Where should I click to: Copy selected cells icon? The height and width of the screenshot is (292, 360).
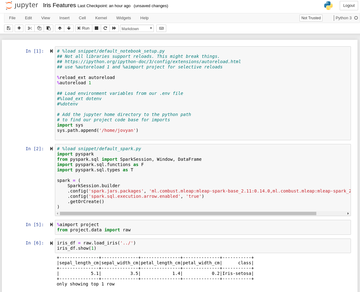tap(39, 28)
